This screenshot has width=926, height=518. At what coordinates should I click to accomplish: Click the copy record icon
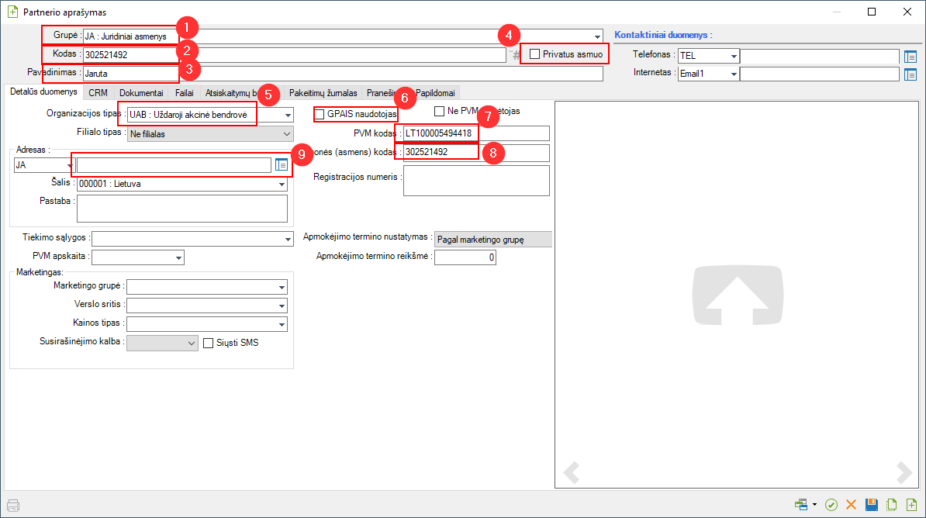pos(892,505)
